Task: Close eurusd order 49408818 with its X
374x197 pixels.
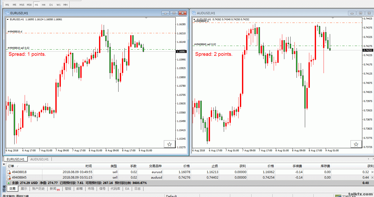Action: [372, 172]
